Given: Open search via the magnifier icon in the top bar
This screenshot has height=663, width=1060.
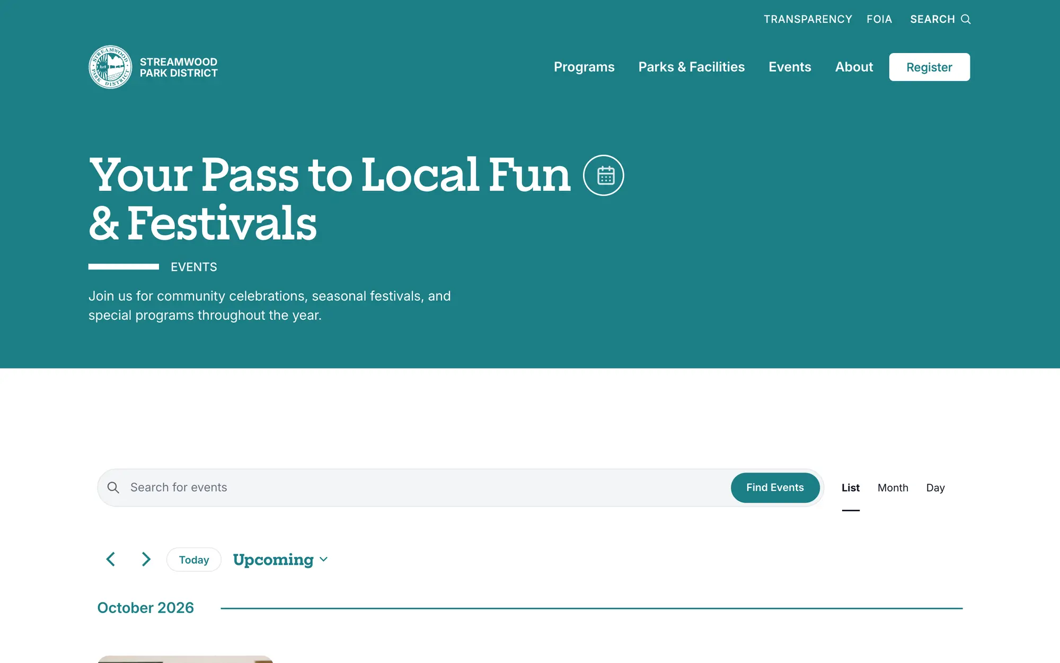Looking at the screenshot, I should pyautogui.click(x=966, y=19).
